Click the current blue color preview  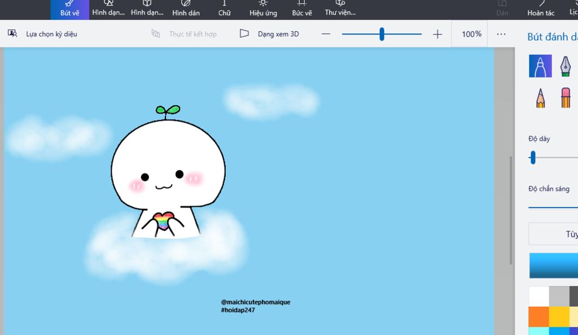point(554,266)
